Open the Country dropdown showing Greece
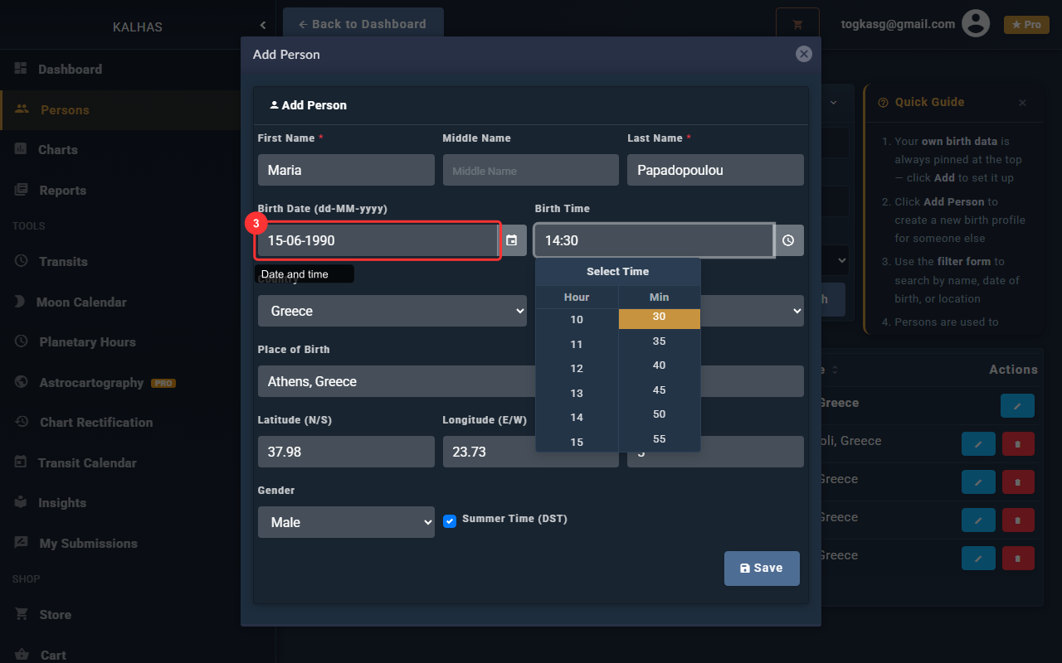 pyautogui.click(x=392, y=311)
